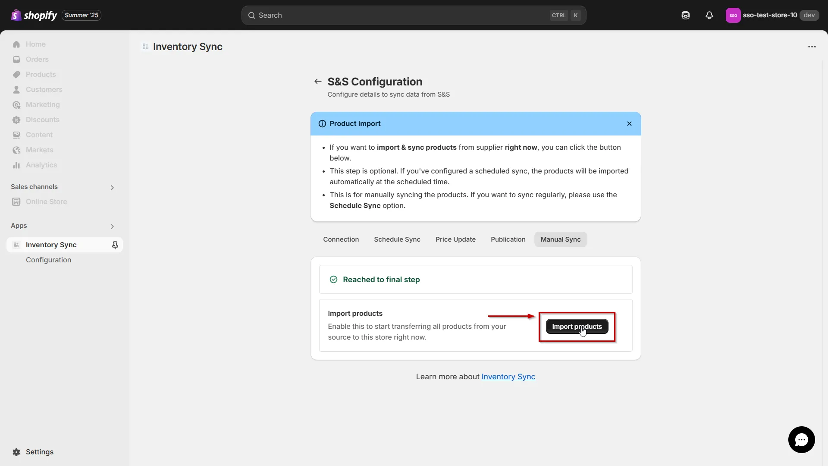Viewport: 828px width, 466px height.
Task: Switch to the Schedule Sync tab
Action: 397,239
